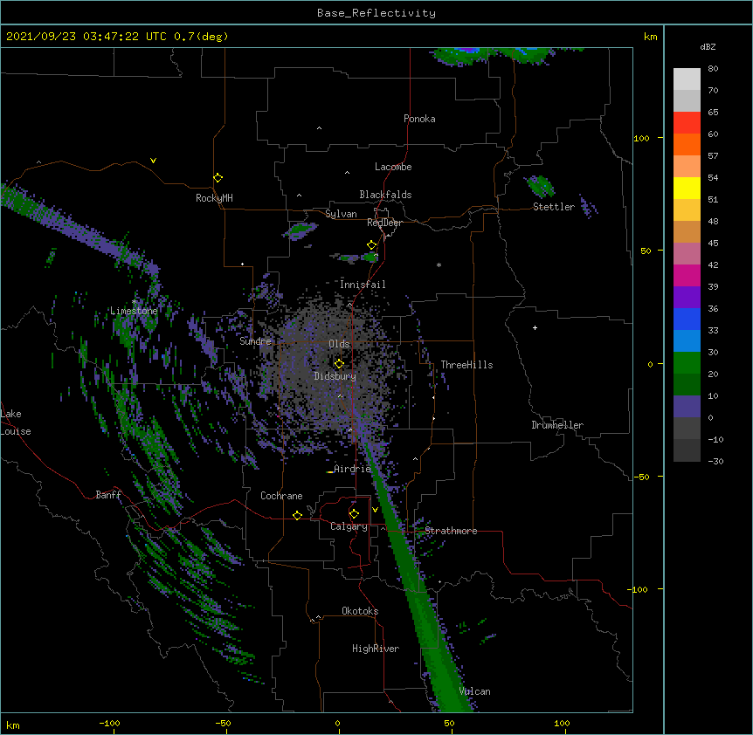Click the white asterisk marker east of Innisfail
Viewport: 753px width, 735px height.
click(439, 264)
